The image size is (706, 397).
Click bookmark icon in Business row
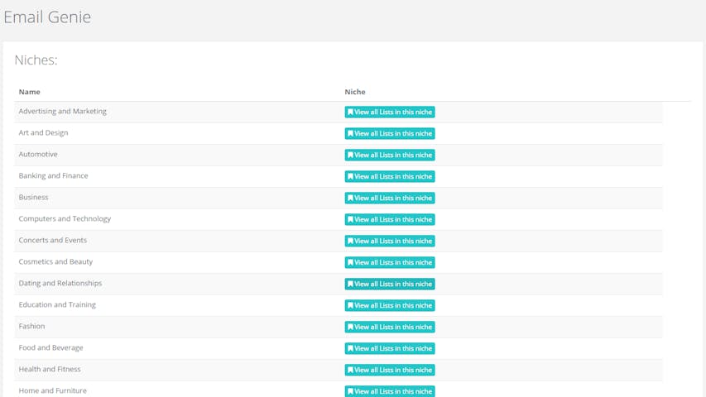point(350,198)
